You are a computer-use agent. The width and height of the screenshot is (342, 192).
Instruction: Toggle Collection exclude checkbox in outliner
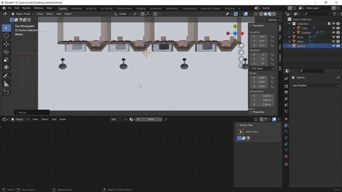(329, 23)
